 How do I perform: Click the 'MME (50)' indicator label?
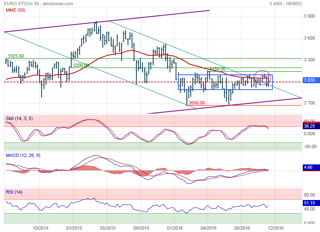[x=16, y=10]
